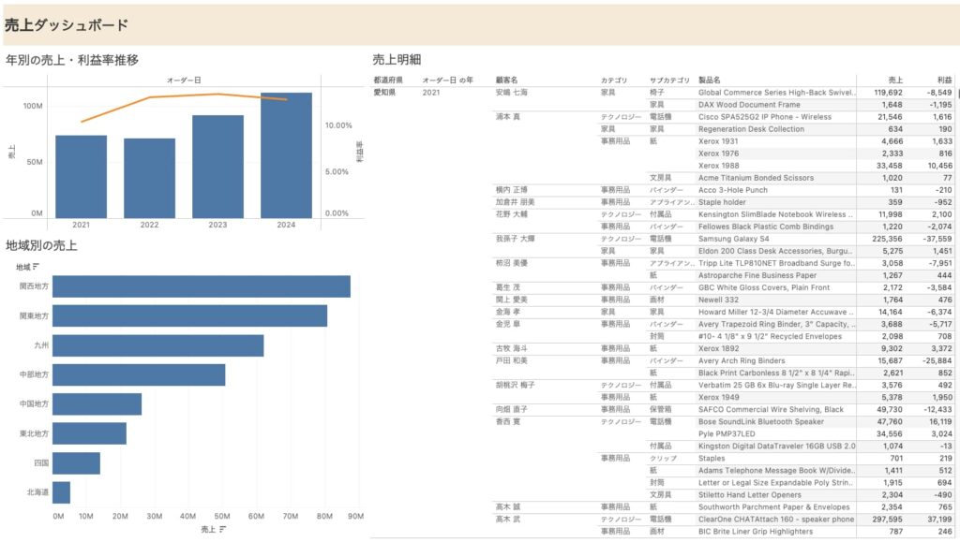Click the sort icon beside 地域 header
The width and height of the screenshot is (960, 542).
[x=36, y=267]
